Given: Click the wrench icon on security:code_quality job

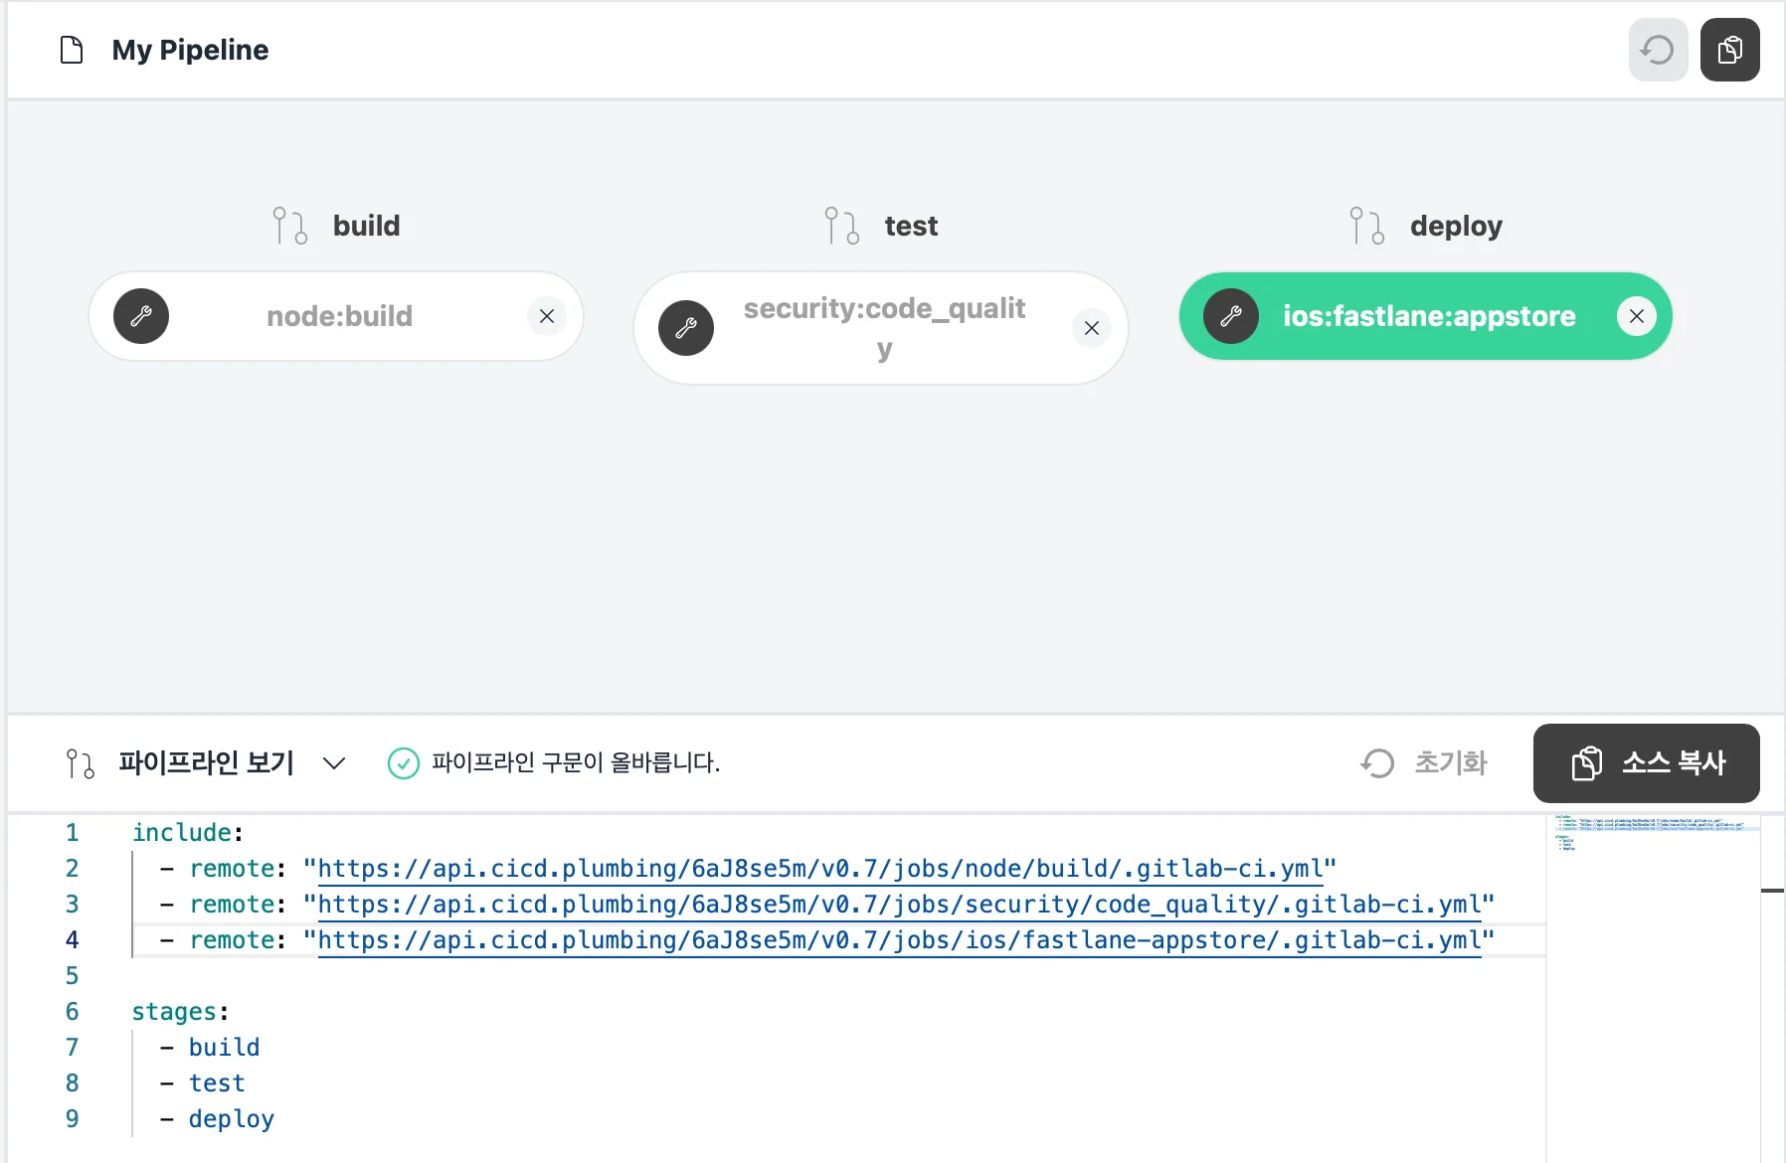Looking at the screenshot, I should point(686,328).
